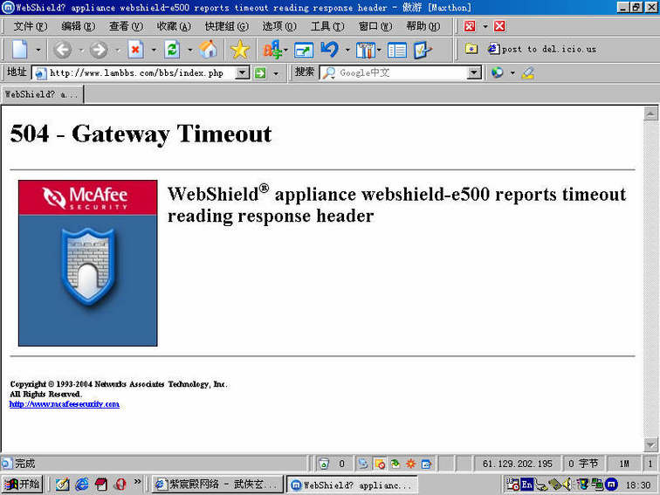Toggle the popup blocker status bar icon
This screenshot has height=495, width=660.
380,464
